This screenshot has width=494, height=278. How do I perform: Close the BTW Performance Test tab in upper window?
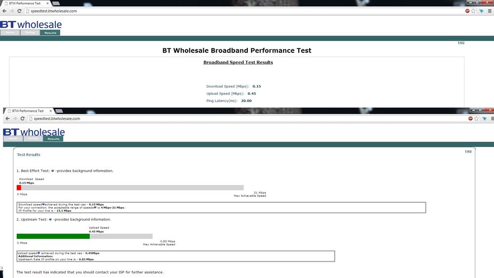(47, 3)
